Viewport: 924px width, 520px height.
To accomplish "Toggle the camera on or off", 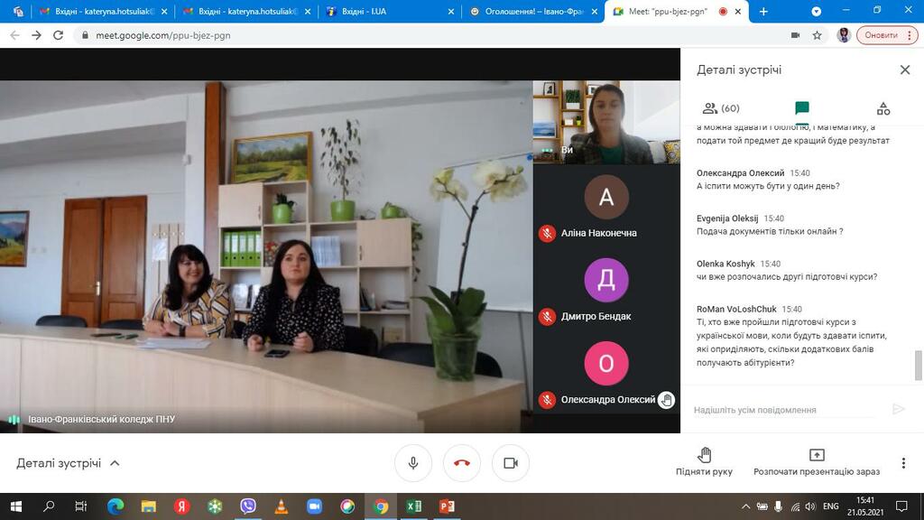I will tap(511, 463).
